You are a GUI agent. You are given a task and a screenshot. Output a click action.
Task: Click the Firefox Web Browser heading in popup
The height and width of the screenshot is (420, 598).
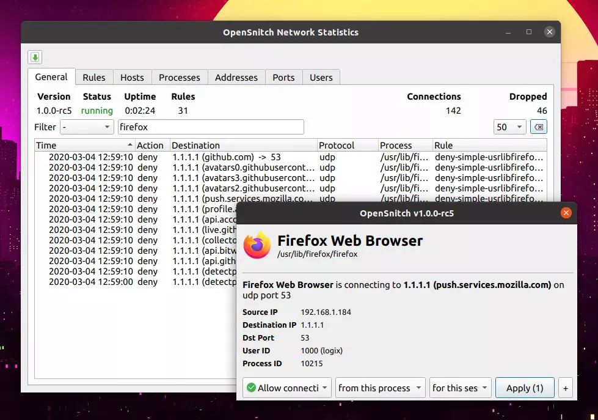pyautogui.click(x=350, y=240)
